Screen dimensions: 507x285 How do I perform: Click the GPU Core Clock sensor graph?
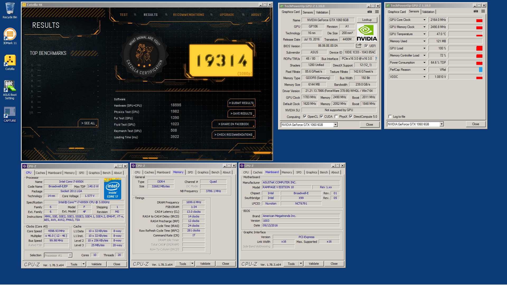pos(465,20)
